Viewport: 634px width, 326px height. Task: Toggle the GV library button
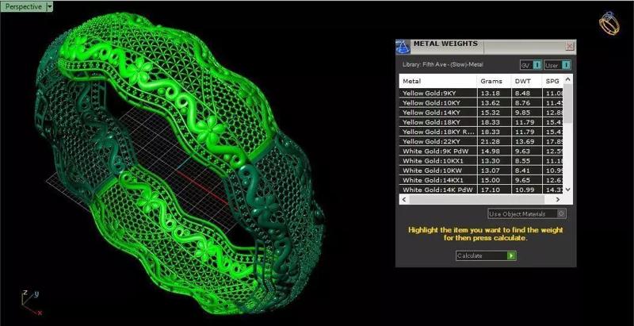[530, 65]
